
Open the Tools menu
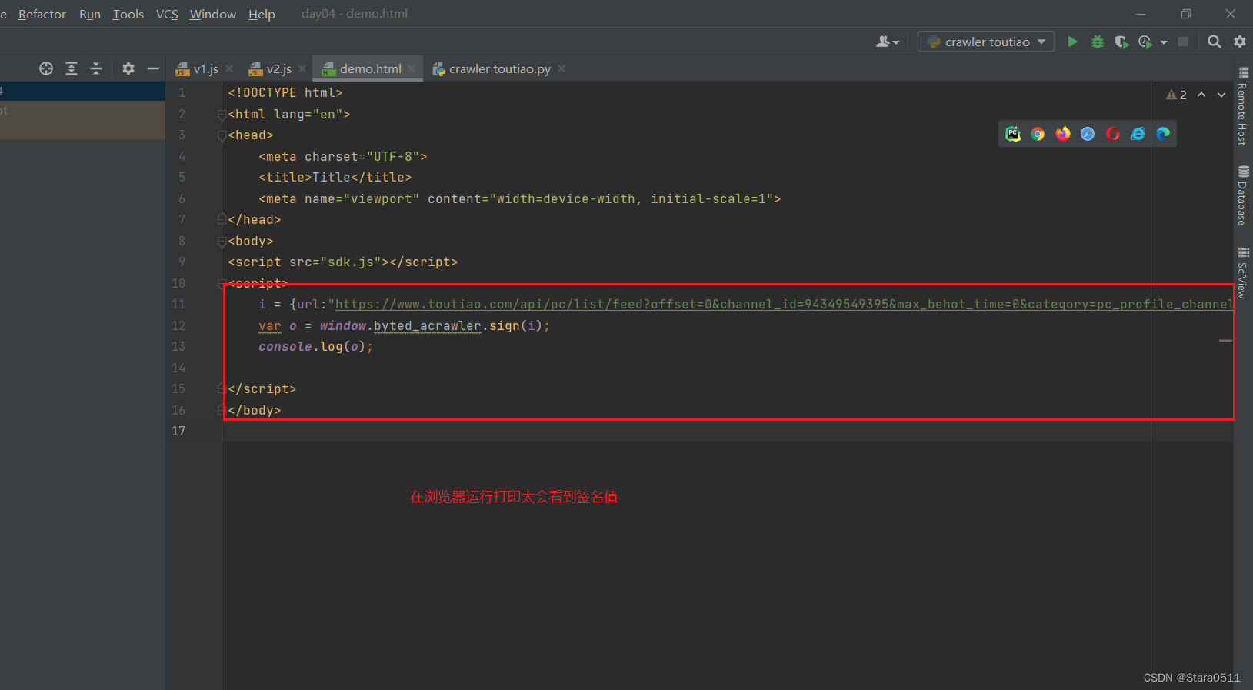coord(128,14)
